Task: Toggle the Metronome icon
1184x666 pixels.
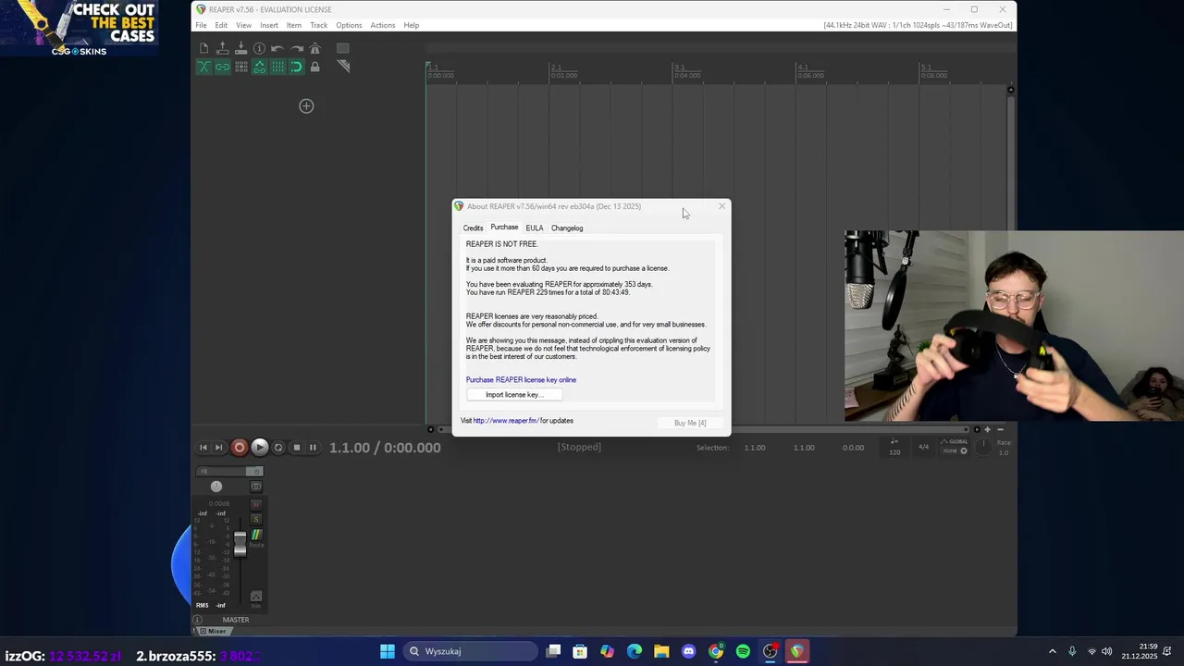Action: click(x=315, y=48)
